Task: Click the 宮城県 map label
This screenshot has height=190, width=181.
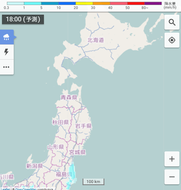Action: coord(78,152)
